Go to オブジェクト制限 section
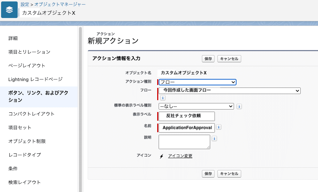The height and width of the screenshot is (192, 318). [x=27, y=141]
